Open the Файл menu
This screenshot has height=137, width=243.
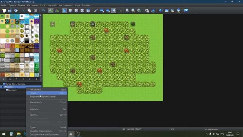click(4, 5)
